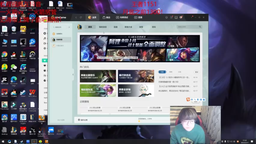
Task: Open the 12.5版本 summary news link
Action: pyautogui.click(x=174, y=77)
